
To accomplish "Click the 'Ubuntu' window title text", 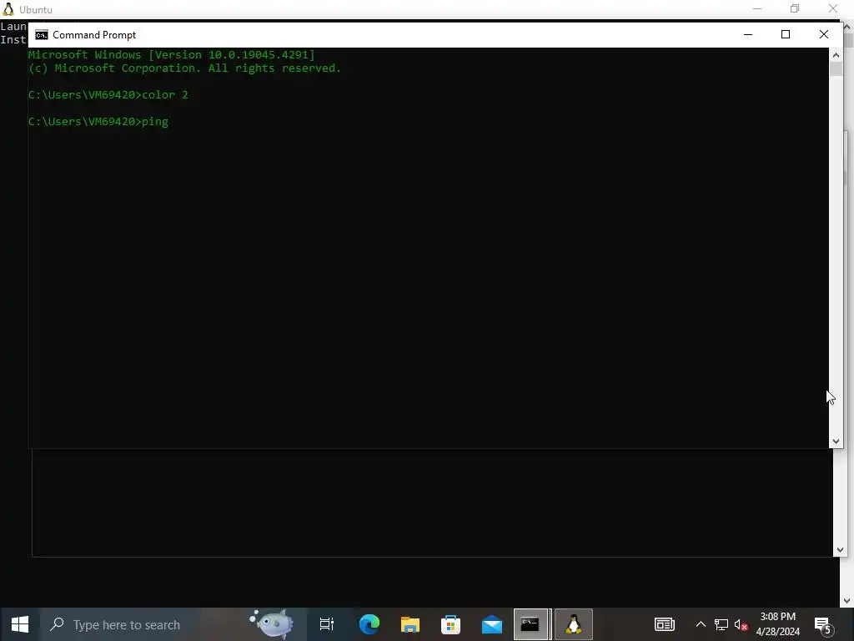I will tap(36, 10).
